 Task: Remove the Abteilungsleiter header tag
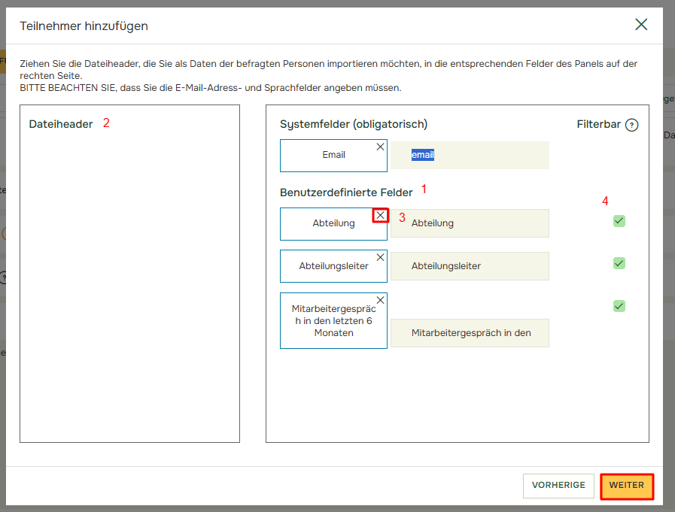[x=380, y=258]
